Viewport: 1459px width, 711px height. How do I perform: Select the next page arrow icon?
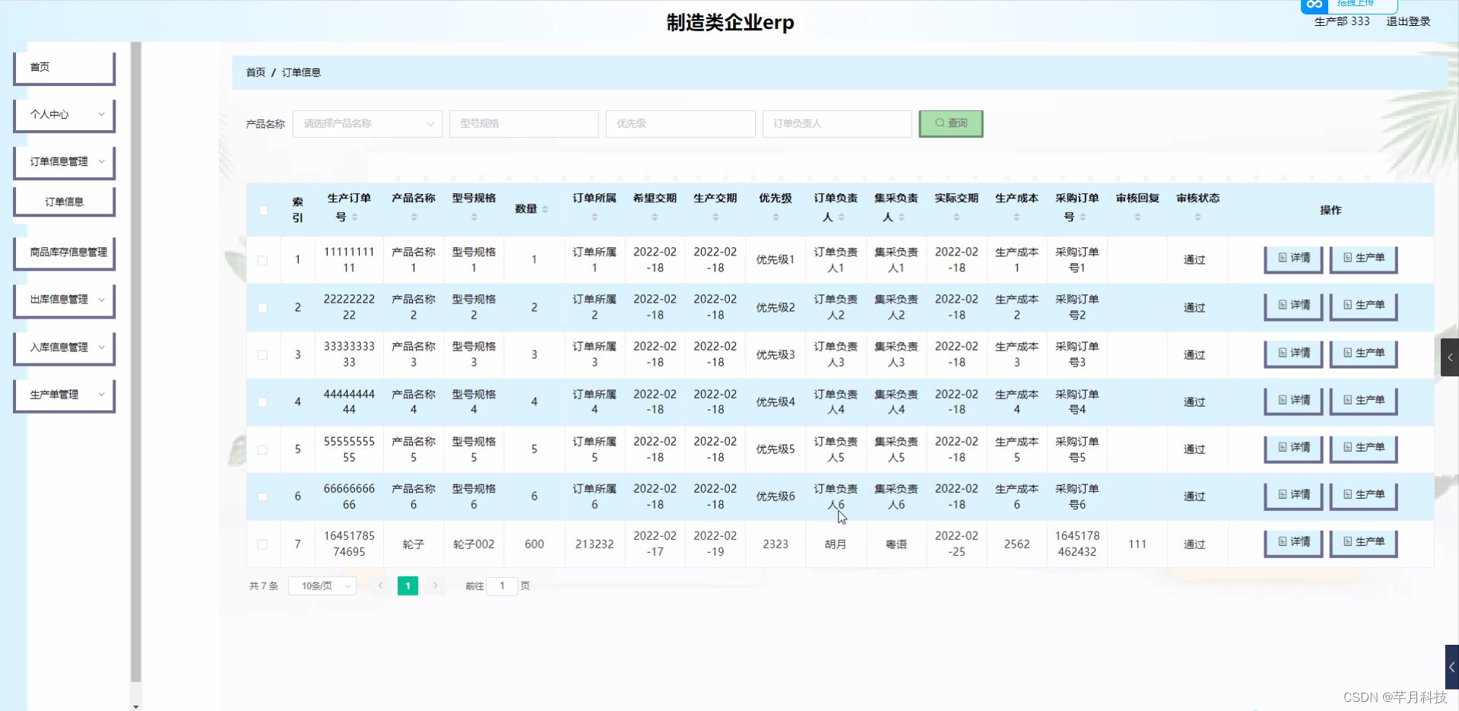(x=435, y=586)
